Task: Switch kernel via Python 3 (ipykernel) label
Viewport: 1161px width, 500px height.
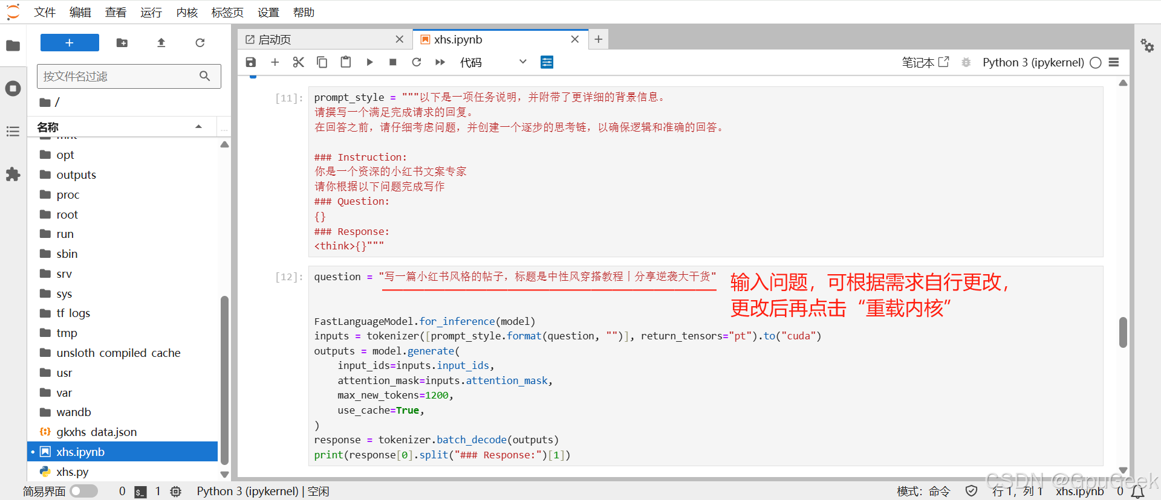Action: coord(1033,62)
